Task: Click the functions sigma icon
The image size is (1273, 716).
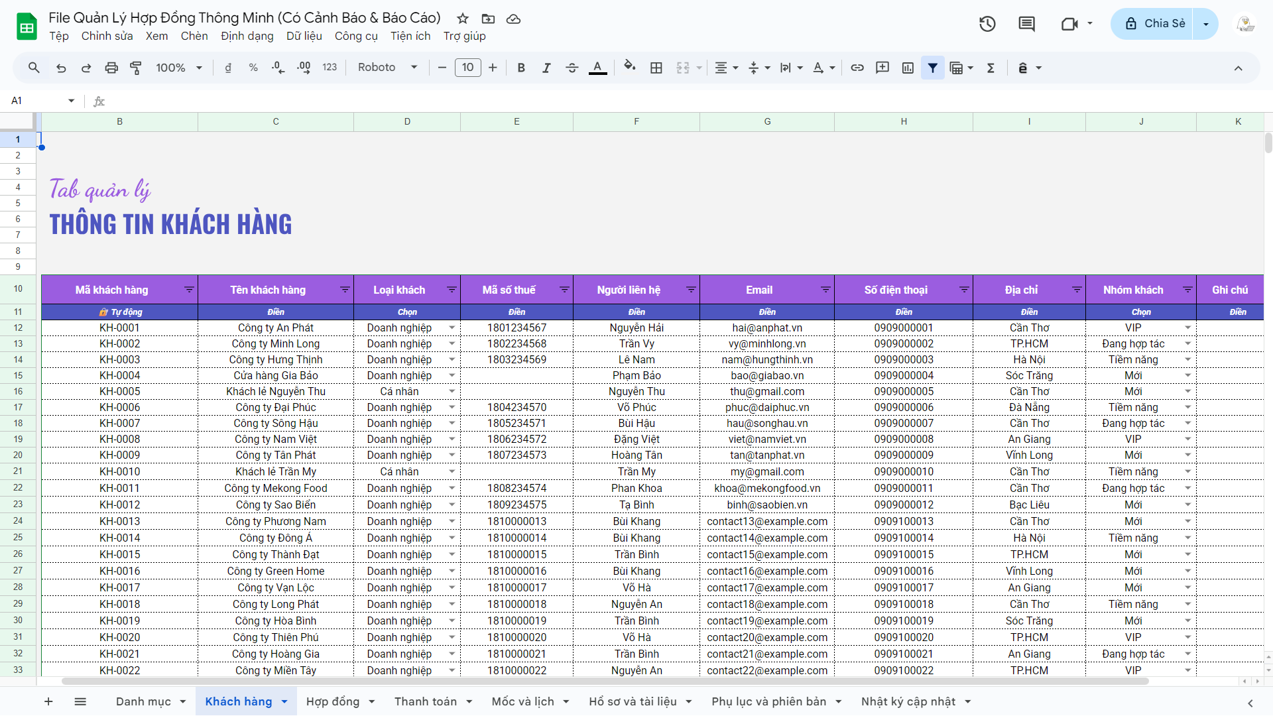Action: click(991, 68)
